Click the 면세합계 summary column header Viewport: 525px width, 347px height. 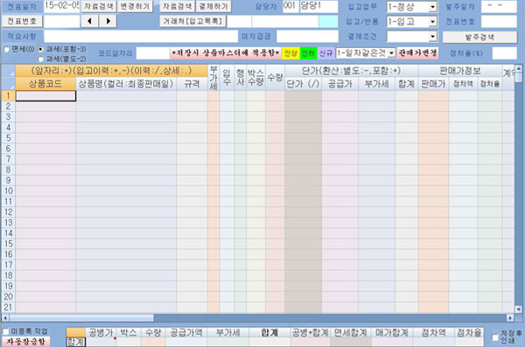[x=350, y=332]
